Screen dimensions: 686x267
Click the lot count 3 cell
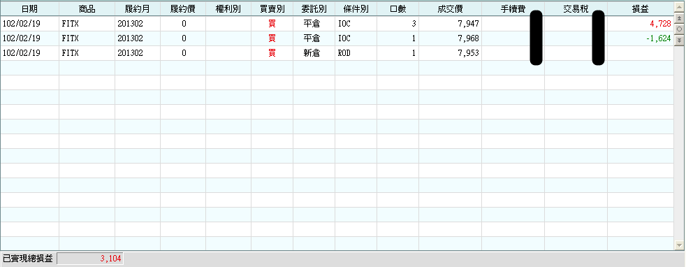397,24
